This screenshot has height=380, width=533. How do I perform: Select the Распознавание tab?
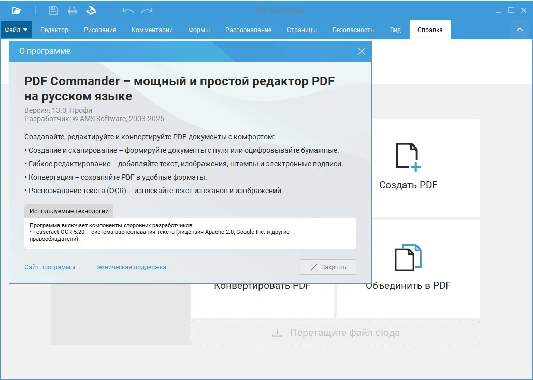[x=248, y=30]
